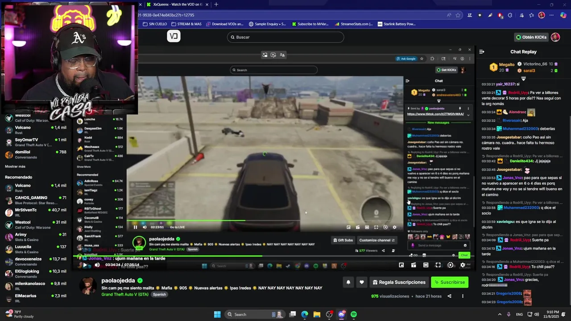Open Copilot sidebar icon

563,15
